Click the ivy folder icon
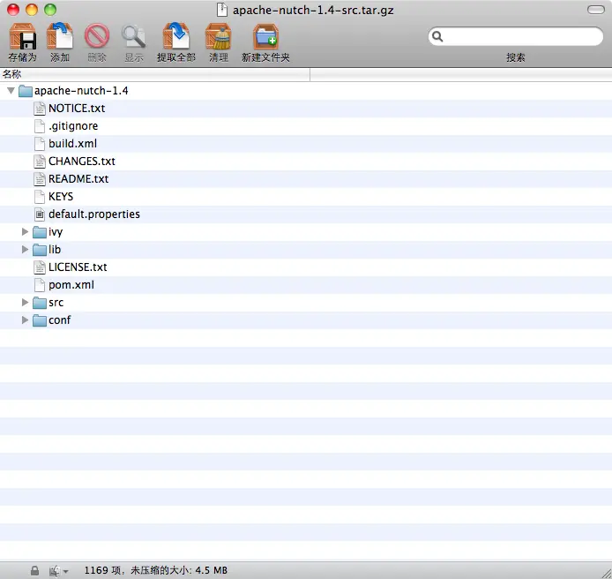 [40, 232]
